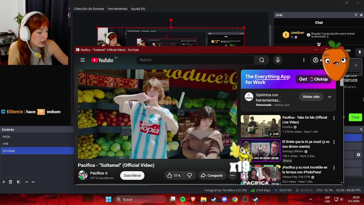Open Google Chrome from taskbar

235,199
